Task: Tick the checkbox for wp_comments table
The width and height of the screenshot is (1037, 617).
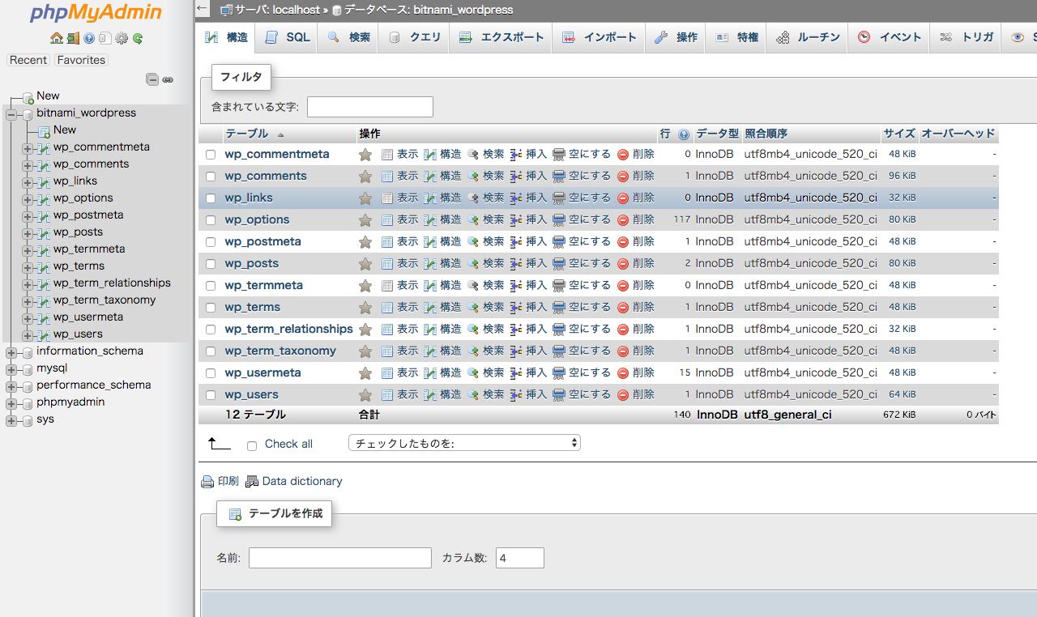Action: 211,177
